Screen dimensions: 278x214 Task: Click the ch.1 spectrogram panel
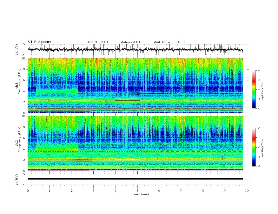[x=135, y=85]
